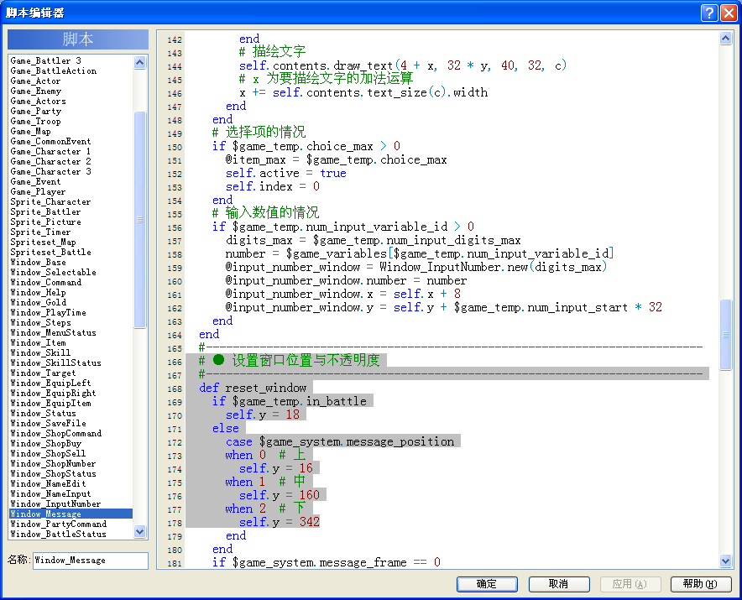
Task: Select highlighted Window_Message script
Action: click(71, 514)
